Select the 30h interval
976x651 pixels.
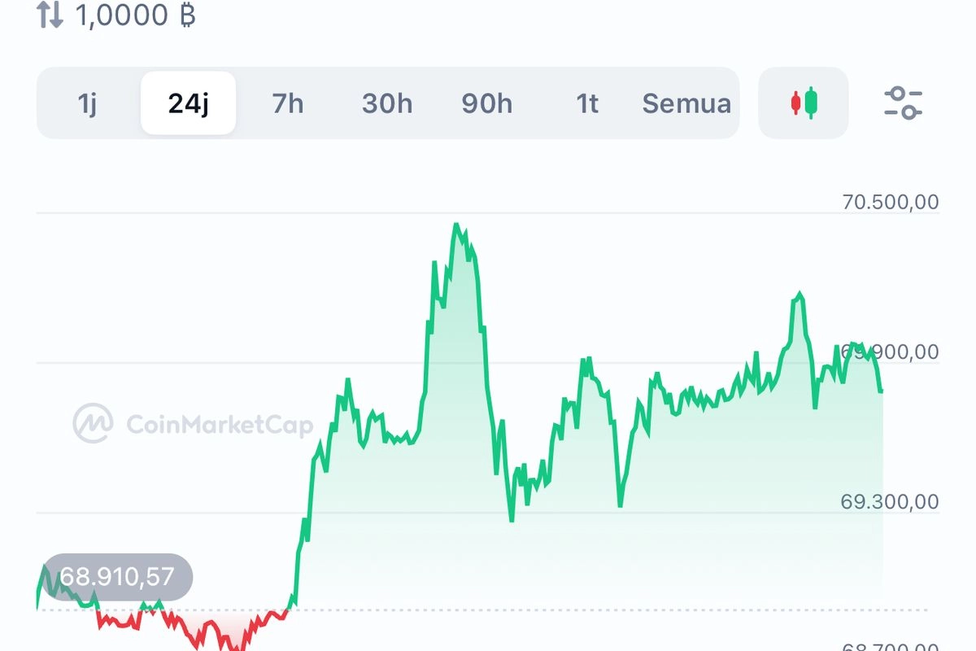pyautogui.click(x=386, y=103)
